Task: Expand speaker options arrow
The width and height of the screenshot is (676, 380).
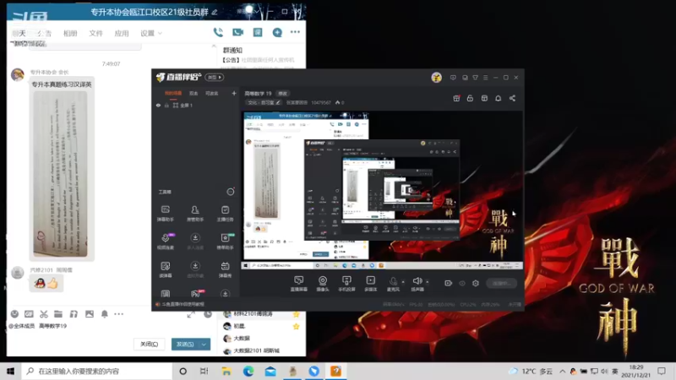Action: [428, 282]
